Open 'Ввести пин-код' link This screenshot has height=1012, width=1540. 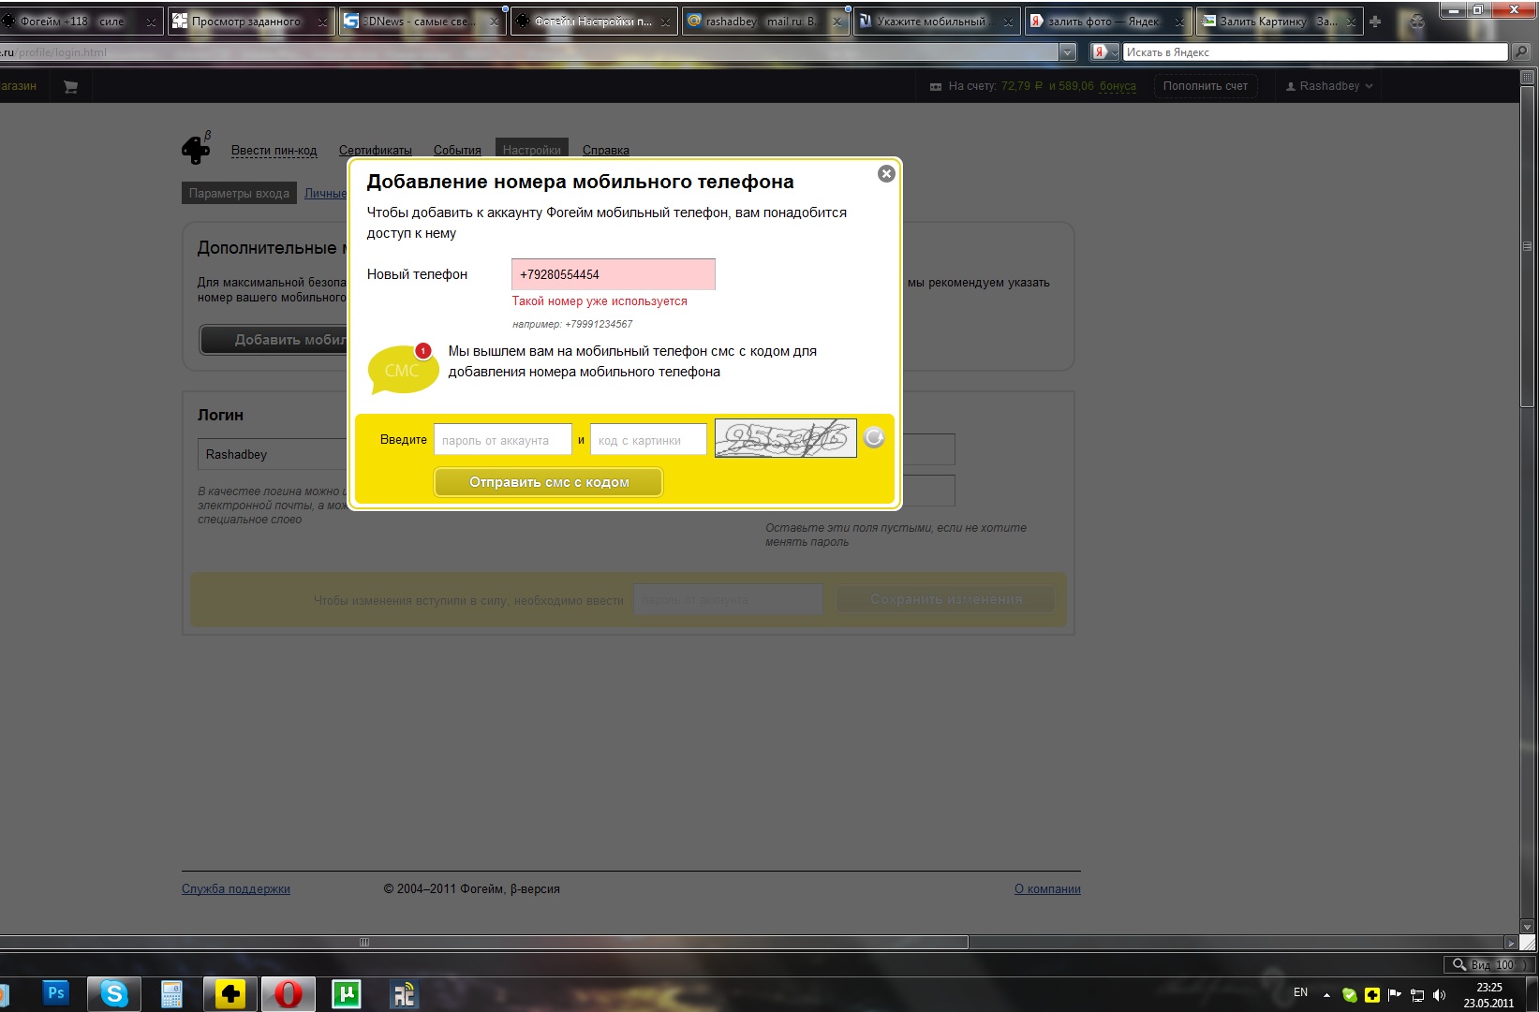[x=274, y=151]
